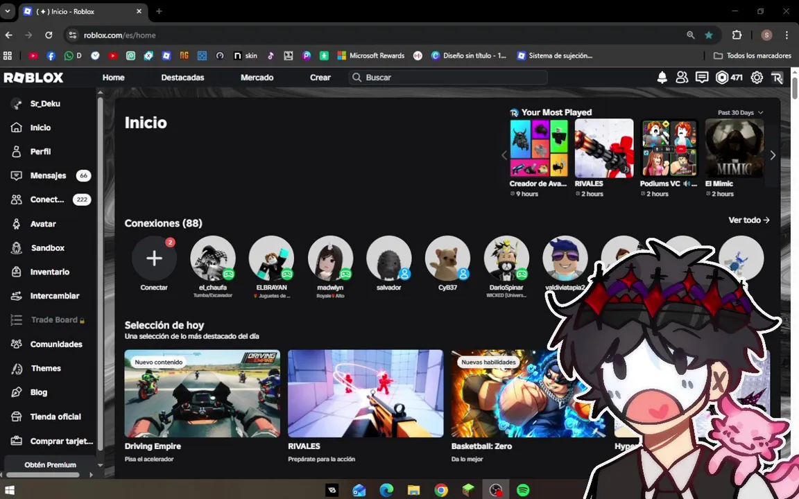
Task: Open the Chrome profile avatar
Action: click(766, 35)
